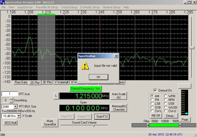Open Memory(M) Channels
The height and width of the screenshot is (137, 197).
[119, 108]
